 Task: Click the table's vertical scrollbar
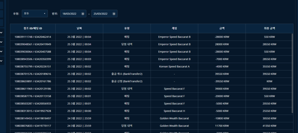coord(292,73)
